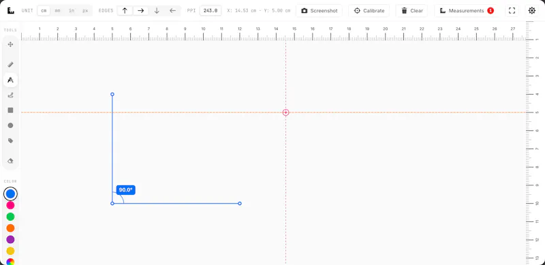
Task: Switch unit to px
Action: (85, 10)
